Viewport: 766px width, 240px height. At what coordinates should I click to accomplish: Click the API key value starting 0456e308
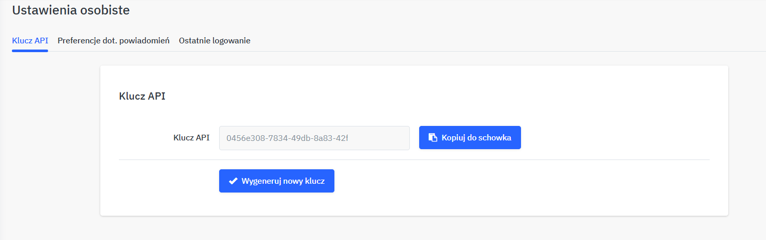(x=288, y=138)
